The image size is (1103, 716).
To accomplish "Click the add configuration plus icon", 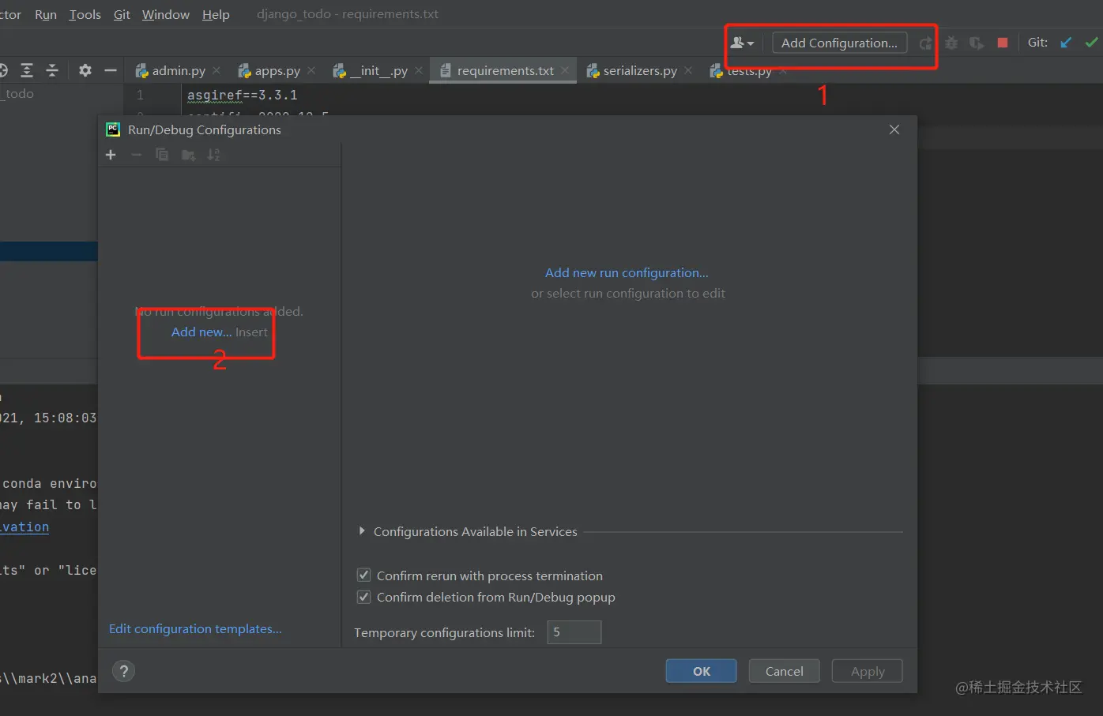I will (111, 155).
